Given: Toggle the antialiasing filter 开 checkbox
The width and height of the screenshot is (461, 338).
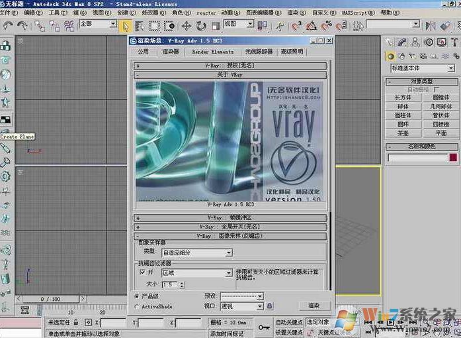Looking at the screenshot, I should [x=143, y=272].
